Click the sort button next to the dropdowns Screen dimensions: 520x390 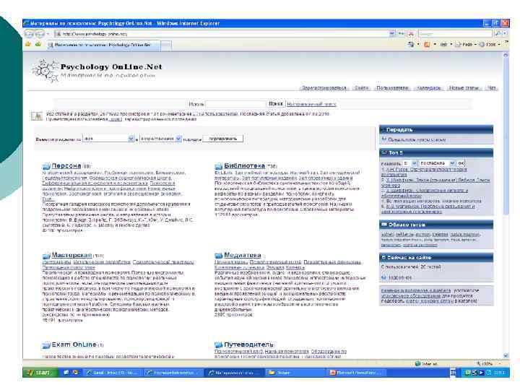(x=223, y=139)
